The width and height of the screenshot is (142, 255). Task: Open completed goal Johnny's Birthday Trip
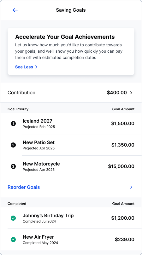click(x=71, y=218)
